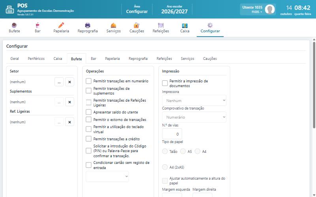Check Apresentar saldo do utente
The width and height of the screenshot is (316, 197).
(x=88, y=112)
